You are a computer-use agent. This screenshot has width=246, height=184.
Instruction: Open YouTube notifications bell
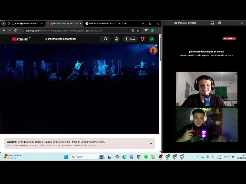point(142,39)
